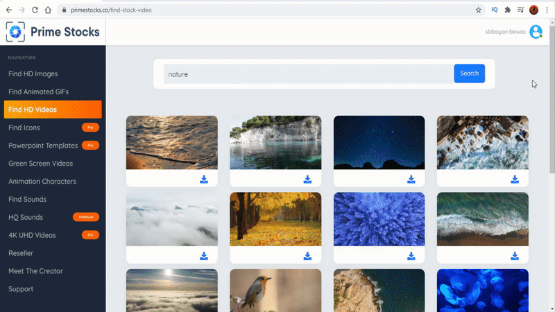Download the blue coral video
Viewport: 555px width, 312px height.
coord(411,256)
